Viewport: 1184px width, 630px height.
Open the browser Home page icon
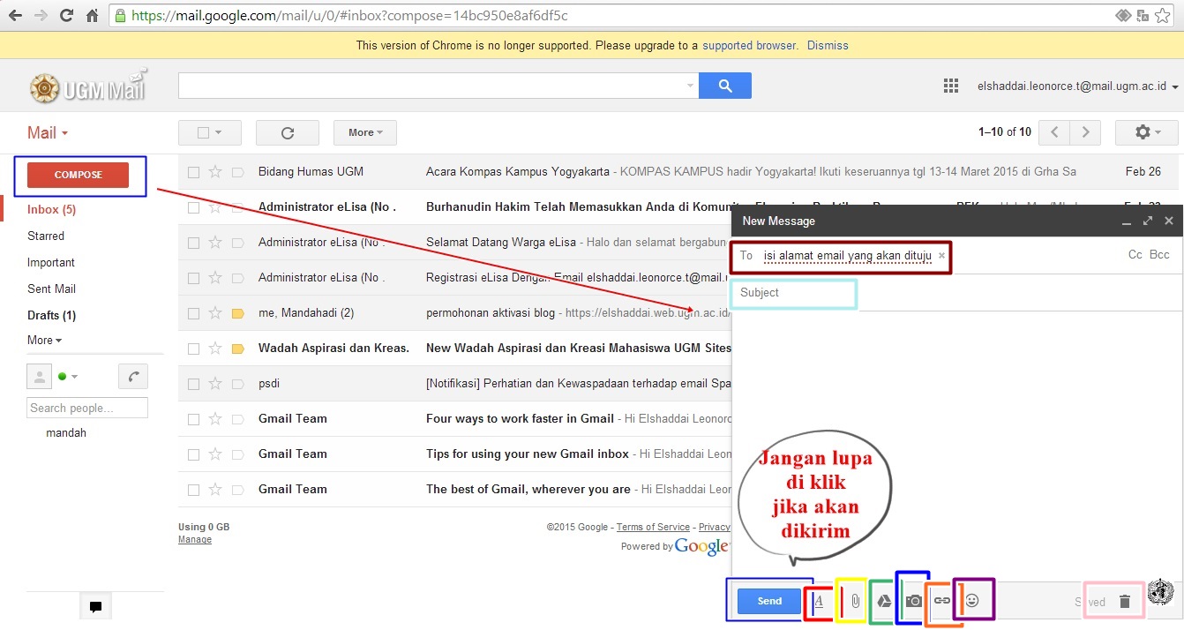[92, 15]
